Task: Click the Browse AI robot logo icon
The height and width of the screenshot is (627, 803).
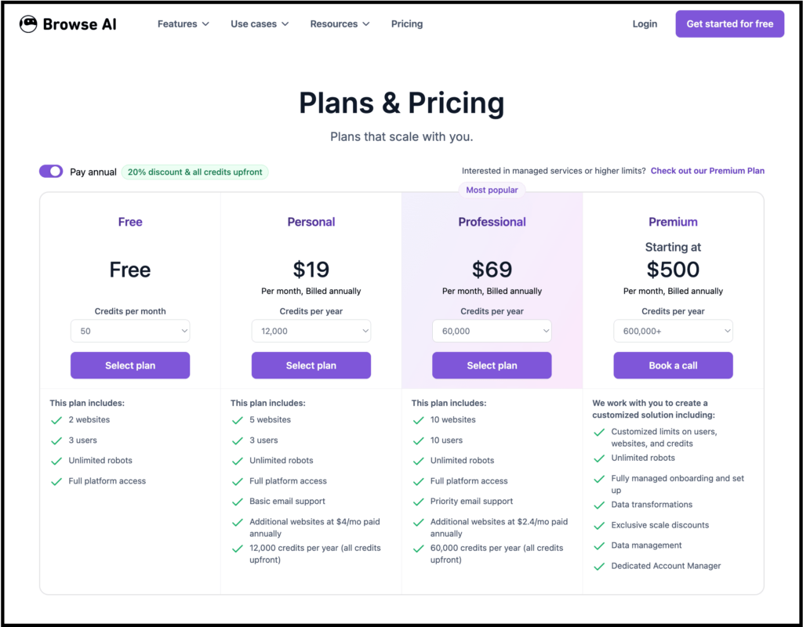Action: point(27,24)
